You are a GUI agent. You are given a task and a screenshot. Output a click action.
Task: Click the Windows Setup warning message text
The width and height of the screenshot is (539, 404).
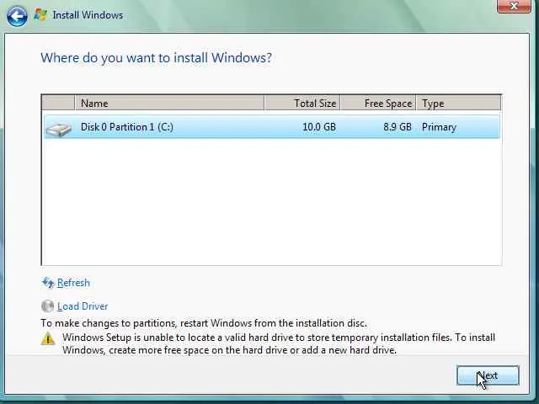point(279,343)
